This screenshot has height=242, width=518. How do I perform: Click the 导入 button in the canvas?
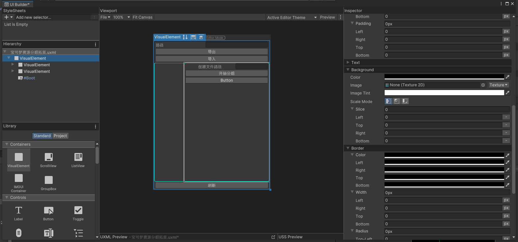click(212, 59)
